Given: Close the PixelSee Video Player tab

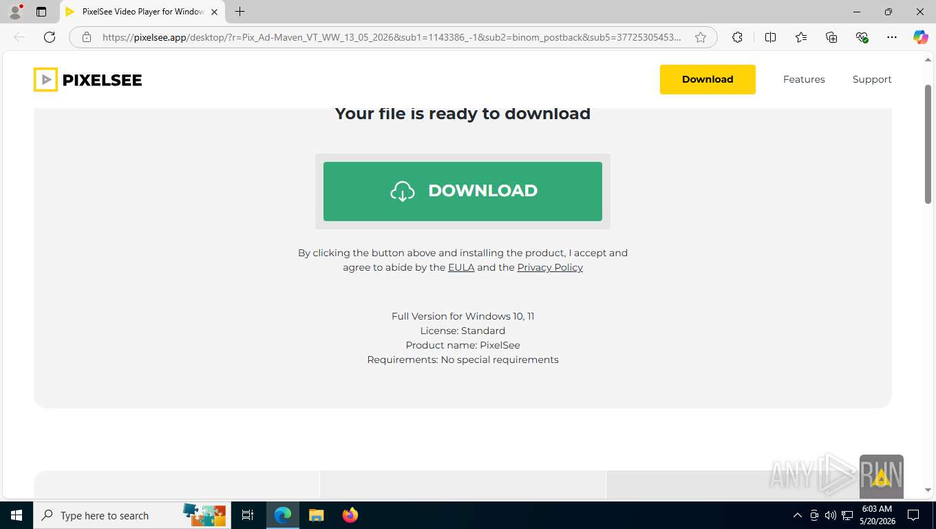Looking at the screenshot, I should coord(214,12).
